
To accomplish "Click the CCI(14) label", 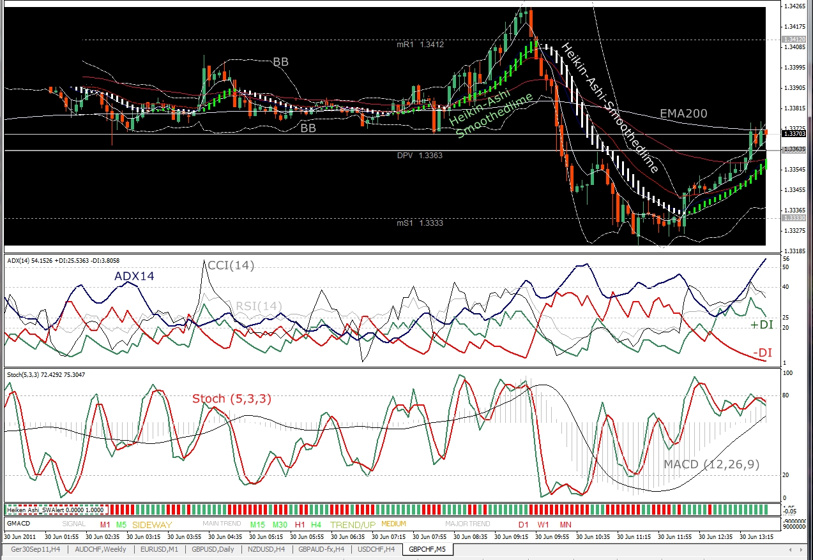I will pyautogui.click(x=231, y=265).
